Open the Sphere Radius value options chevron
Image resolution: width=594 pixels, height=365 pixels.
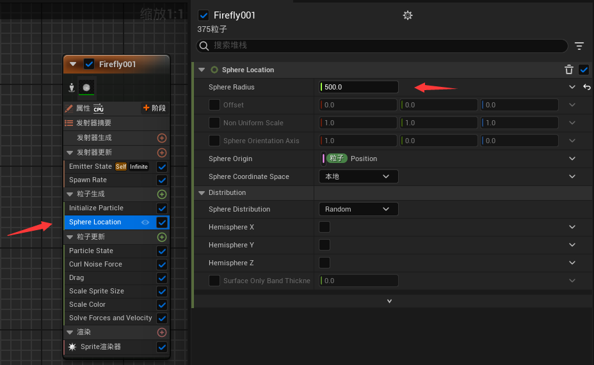(x=572, y=87)
